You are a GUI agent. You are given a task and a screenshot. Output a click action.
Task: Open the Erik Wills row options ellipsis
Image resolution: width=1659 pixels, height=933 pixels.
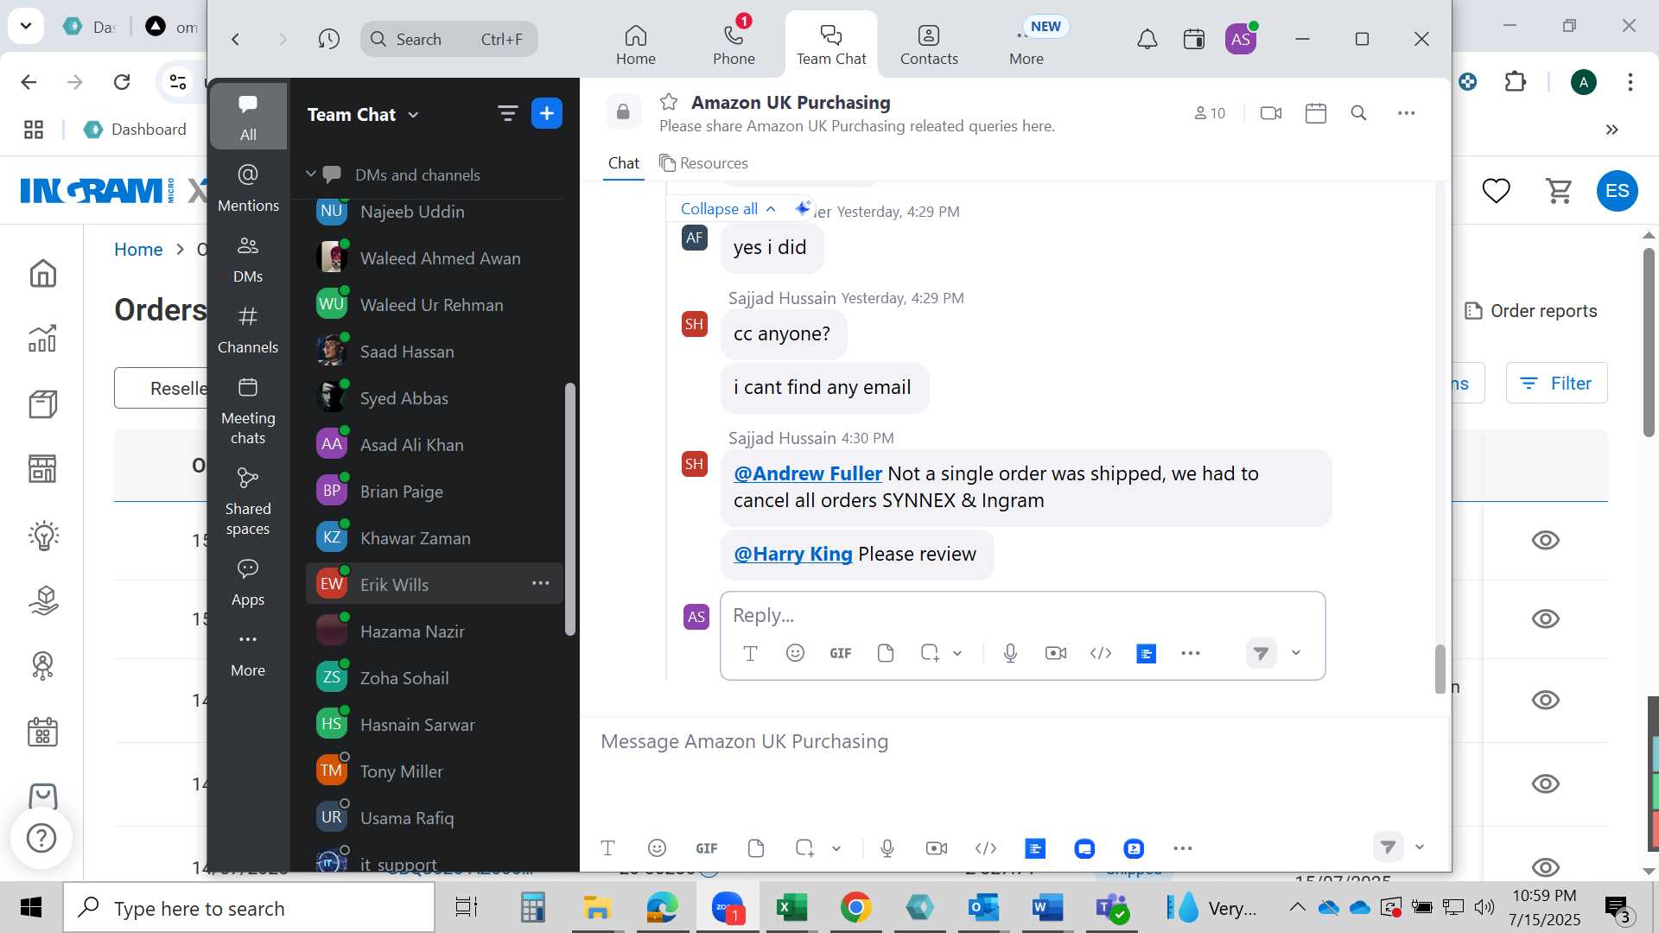(x=541, y=583)
